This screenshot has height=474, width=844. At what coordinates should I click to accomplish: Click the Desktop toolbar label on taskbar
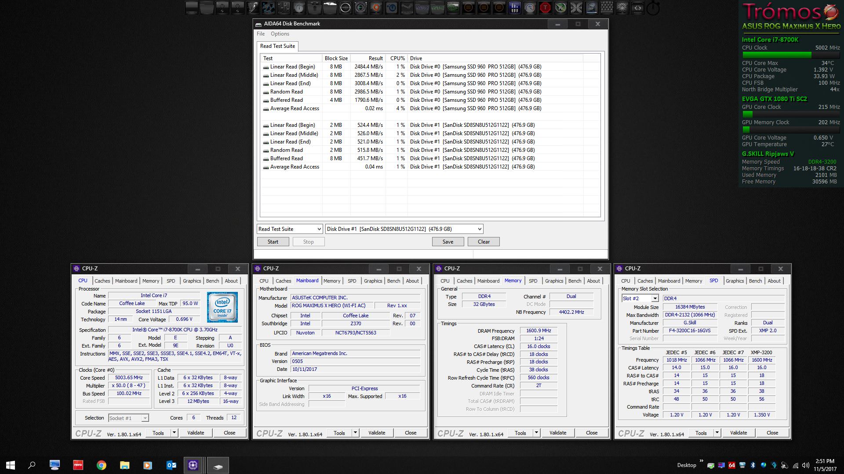687,465
